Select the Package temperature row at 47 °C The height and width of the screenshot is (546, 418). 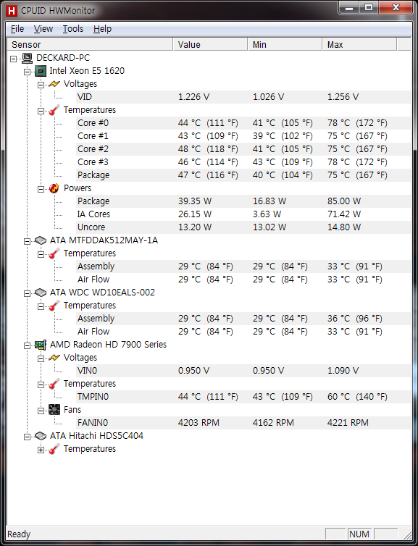243,175
